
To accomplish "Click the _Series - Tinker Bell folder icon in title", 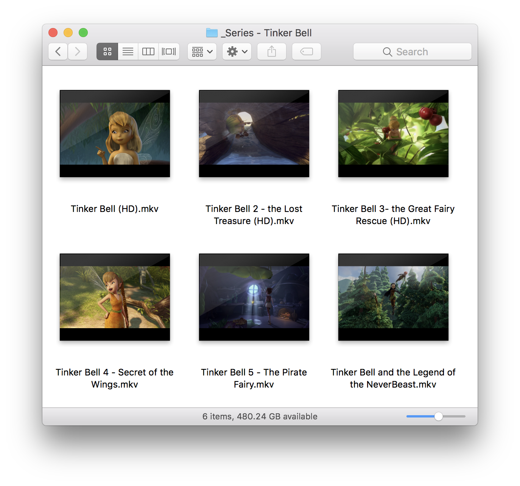I will tap(212, 33).
